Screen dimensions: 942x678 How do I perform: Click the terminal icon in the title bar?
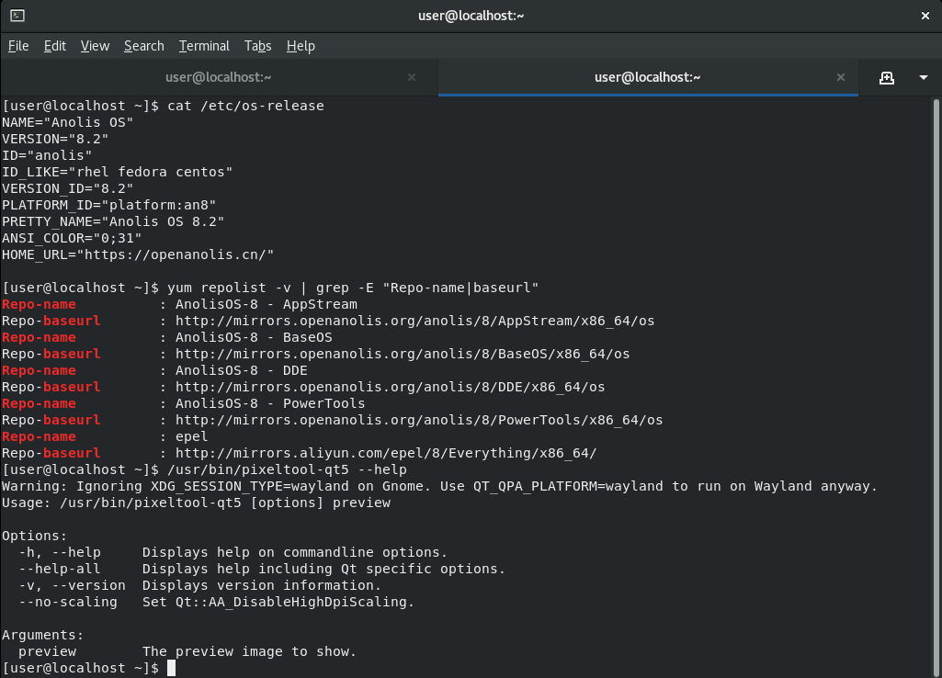(x=17, y=16)
